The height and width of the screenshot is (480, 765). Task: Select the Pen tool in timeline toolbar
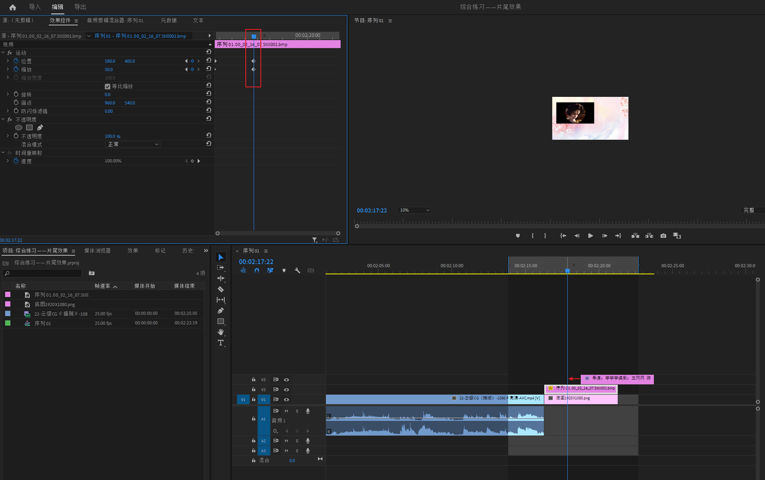click(221, 310)
